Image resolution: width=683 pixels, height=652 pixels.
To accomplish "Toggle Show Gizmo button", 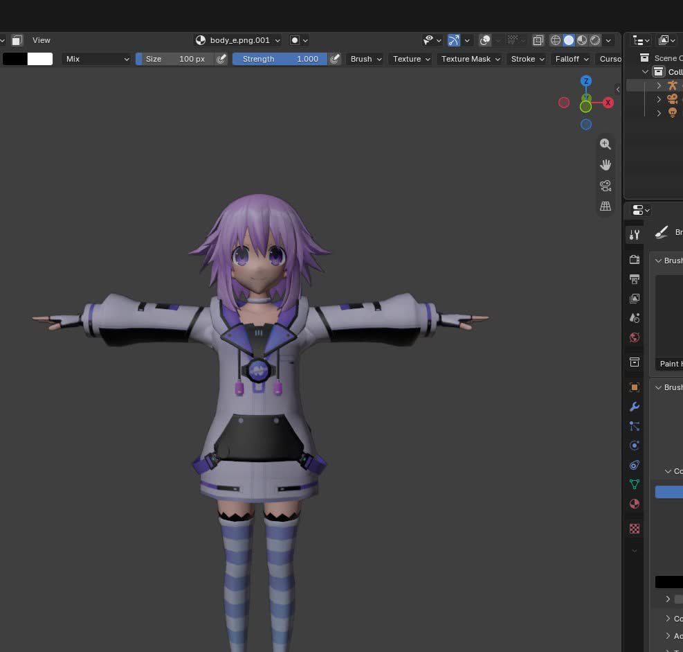I will 454,40.
